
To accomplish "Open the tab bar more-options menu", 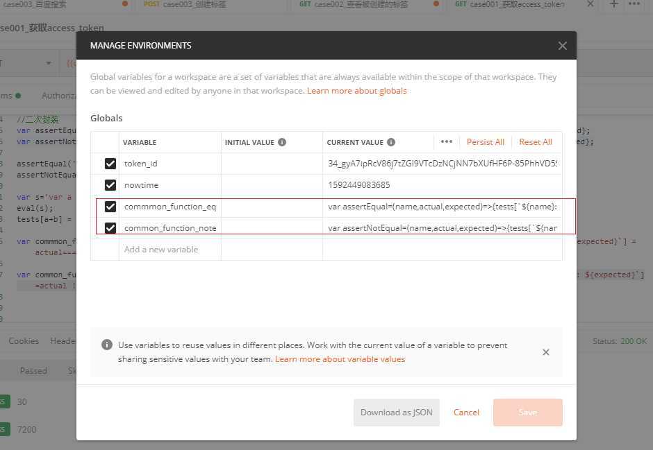I will point(634,4).
